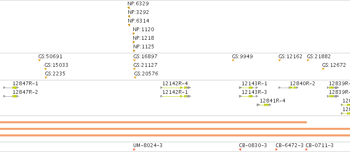The image size is (350, 152).
Task: Click the GS:21127 insertion marker
Action: pyautogui.click(x=134, y=69)
